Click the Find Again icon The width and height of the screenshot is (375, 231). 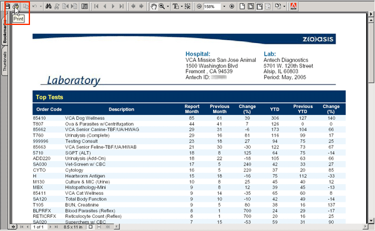click(x=57, y=6)
